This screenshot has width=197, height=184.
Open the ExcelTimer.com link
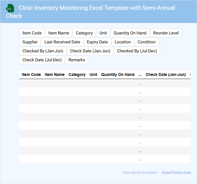click(x=176, y=173)
